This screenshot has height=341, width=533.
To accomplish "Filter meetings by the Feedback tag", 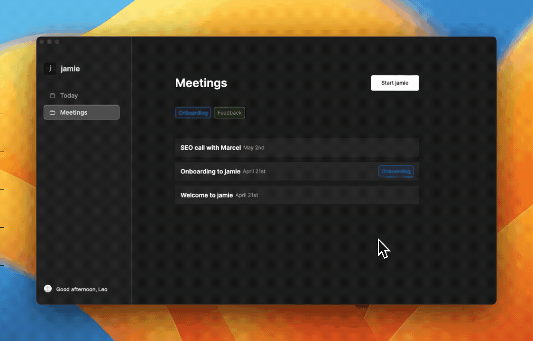I will click(x=230, y=113).
